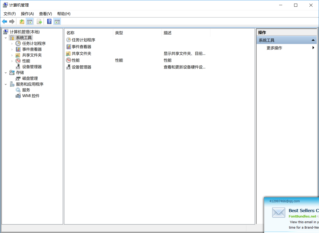Click the export list toolbar icon
Screen dimensions: 319x233
39,21
